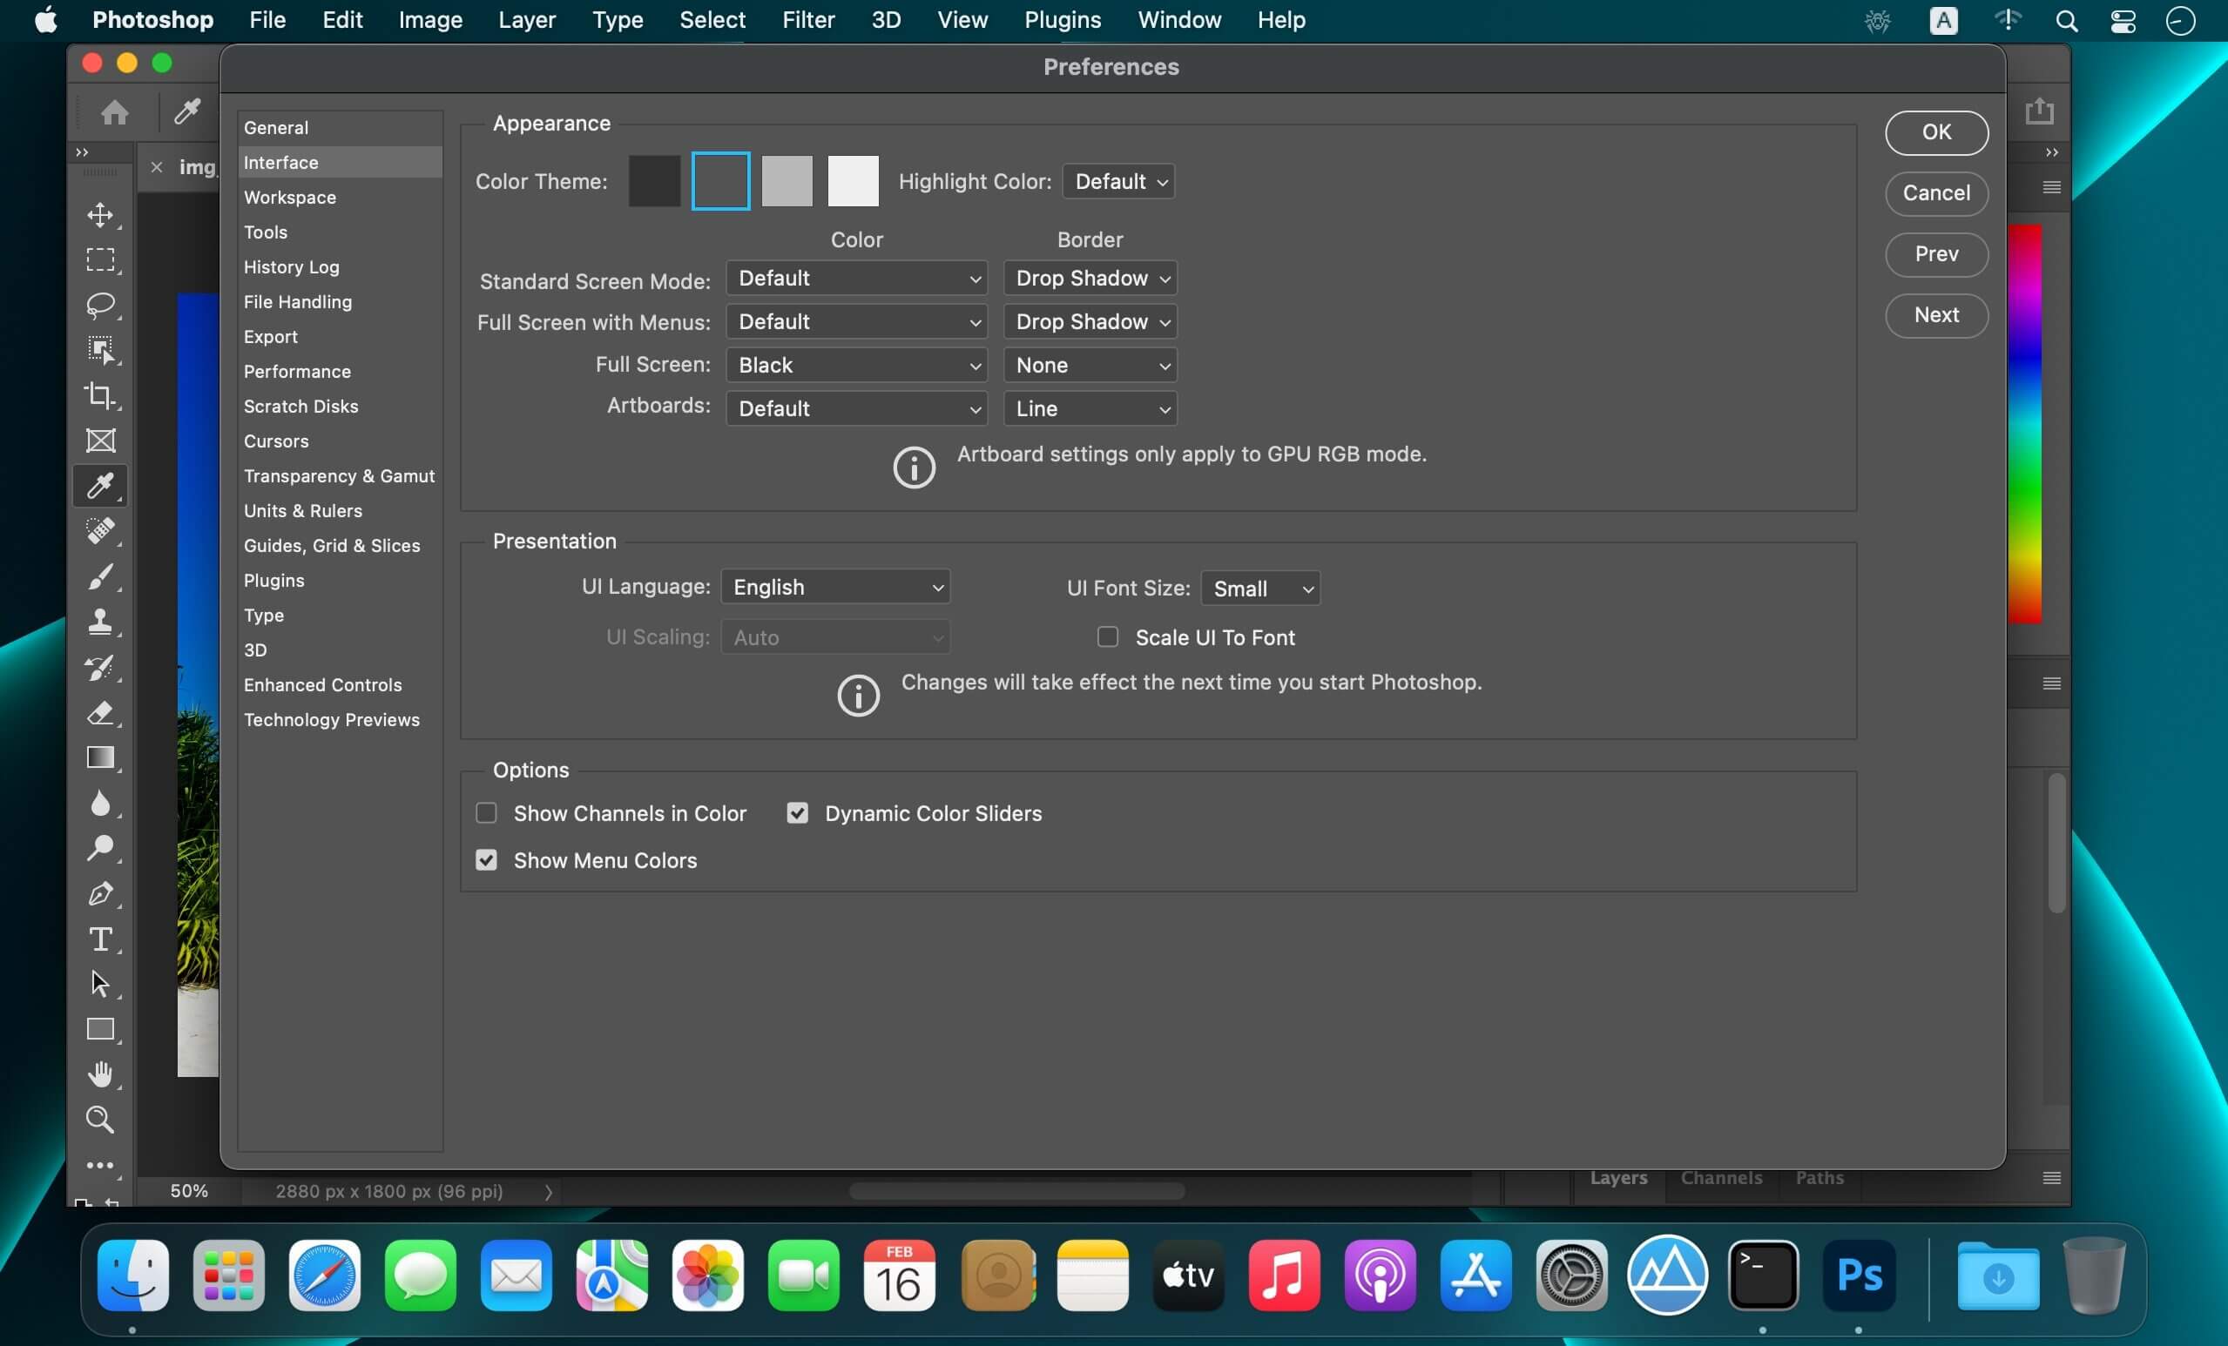Viewport: 2228px width, 1346px height.
Task: Switch to Channels tab in panel
Action: coord(1718,1177)
